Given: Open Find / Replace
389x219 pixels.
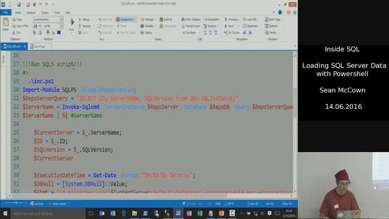Looking at the screenshot, I should 191,19.
